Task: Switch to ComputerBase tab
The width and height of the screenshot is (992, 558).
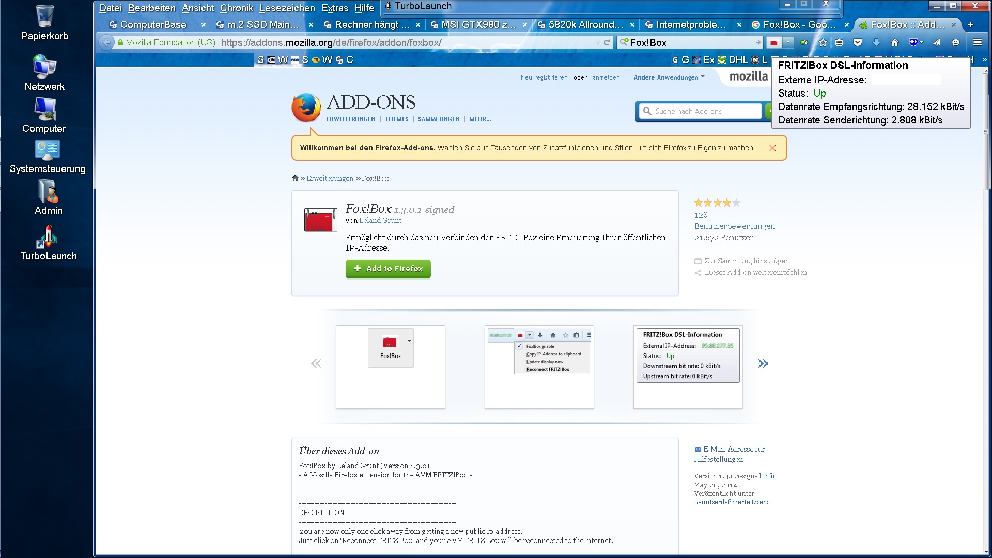Action: click(x=153, y=25)
